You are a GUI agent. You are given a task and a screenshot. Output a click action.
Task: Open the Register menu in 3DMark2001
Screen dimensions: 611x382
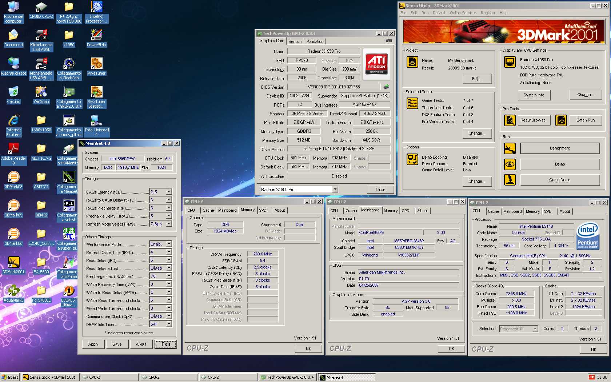pyautogui.click(x=488, y=13)
